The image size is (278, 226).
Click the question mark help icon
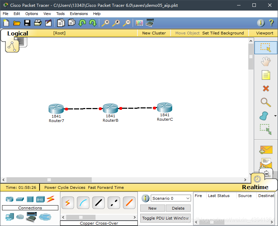[x=271, y=23]
